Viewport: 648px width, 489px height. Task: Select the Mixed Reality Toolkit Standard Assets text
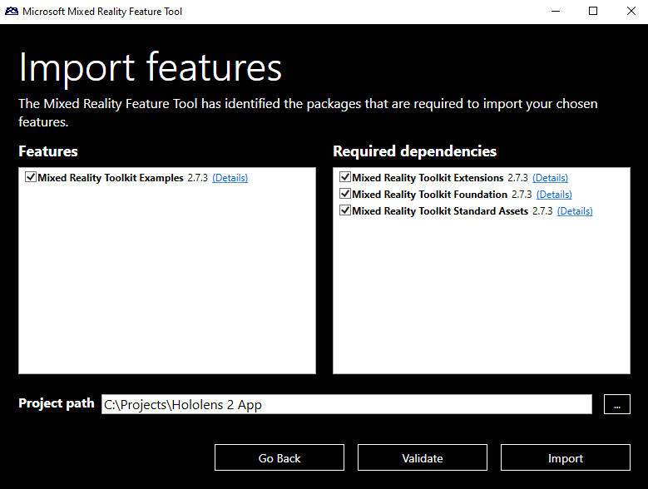tap(440, 211)
